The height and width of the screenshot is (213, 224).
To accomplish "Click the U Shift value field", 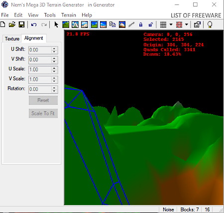I will tap(40, 50).
